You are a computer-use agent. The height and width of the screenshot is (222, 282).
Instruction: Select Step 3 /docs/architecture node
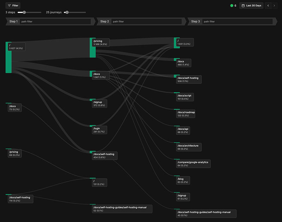pyautogui.click(x=189, y=147)
